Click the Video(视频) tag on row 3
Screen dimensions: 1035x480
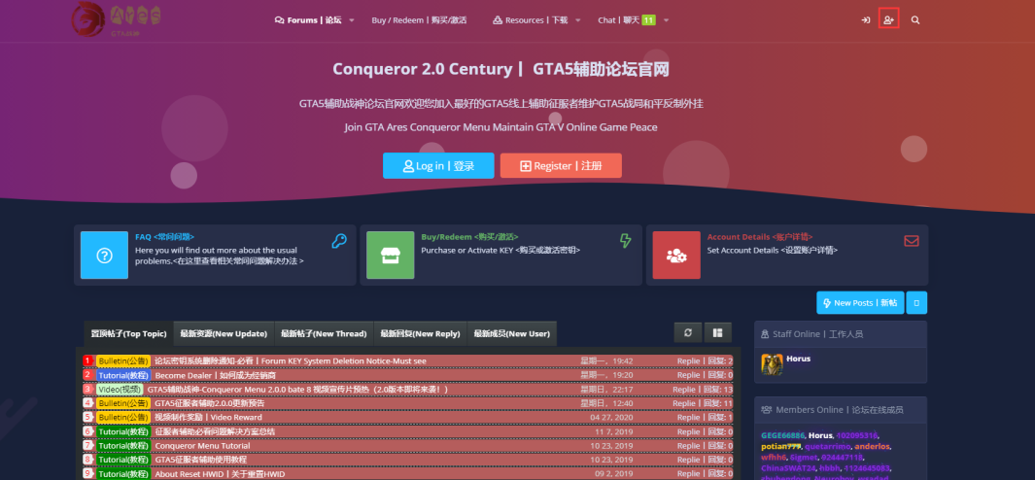click(120, 389)
